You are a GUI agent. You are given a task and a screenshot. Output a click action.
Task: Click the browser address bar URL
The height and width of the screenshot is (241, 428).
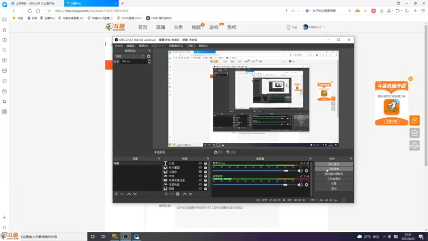click(x=91, y=11)
